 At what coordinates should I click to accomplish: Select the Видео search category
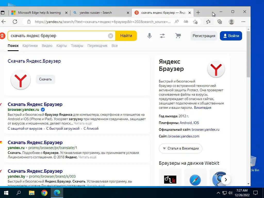click(x=47, y=46)
